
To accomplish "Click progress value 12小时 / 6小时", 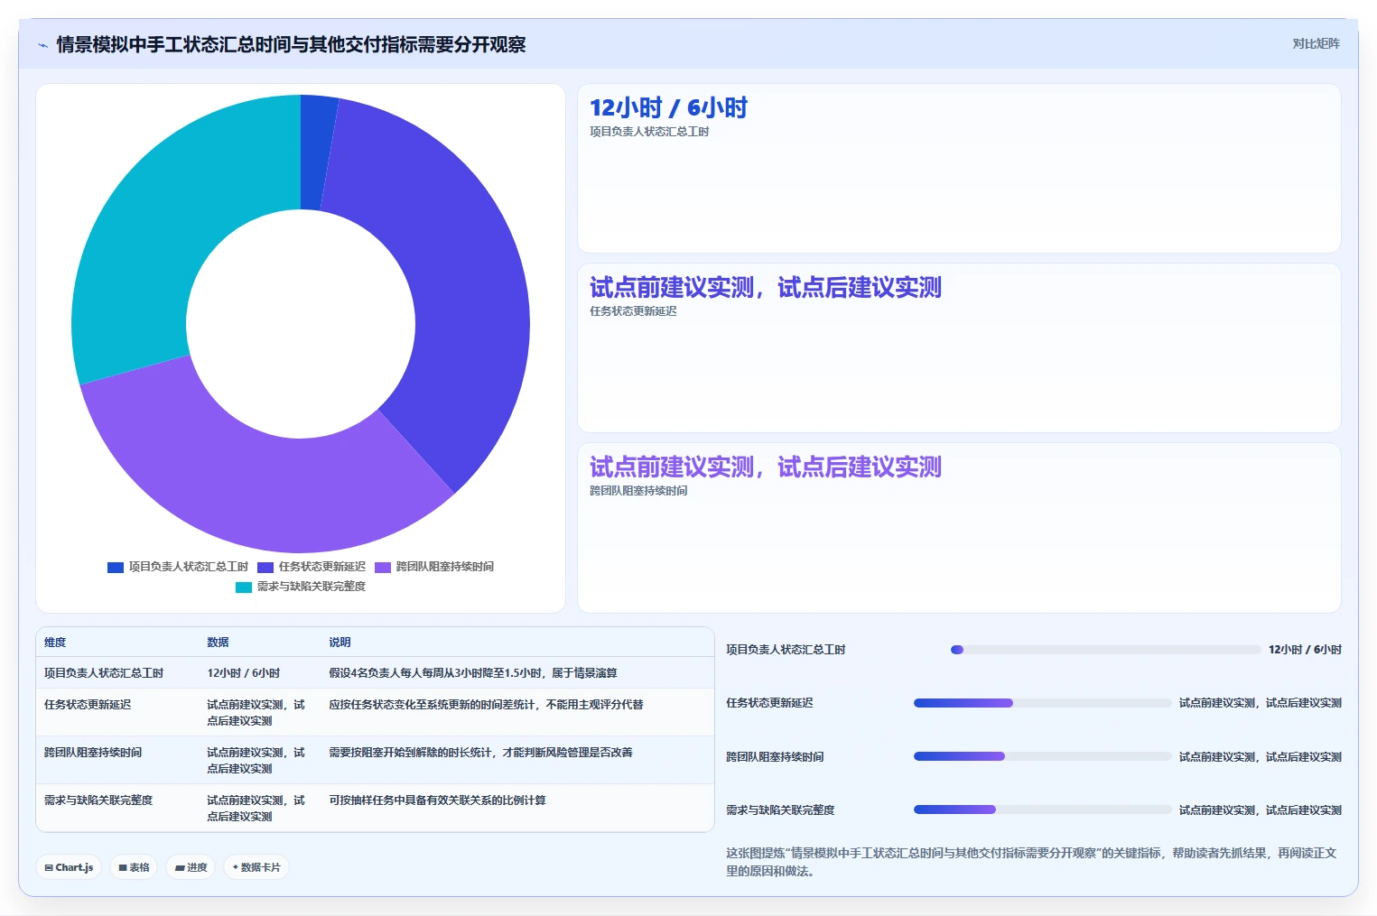I will coord(1305,650).
